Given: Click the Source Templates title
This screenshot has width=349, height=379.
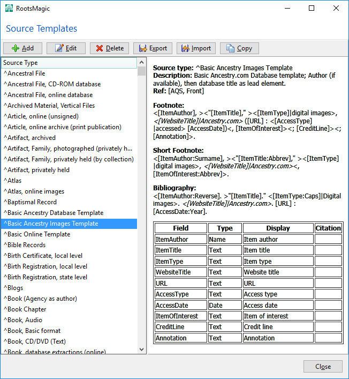Looking at the screenshot, I should click(42, 28).
